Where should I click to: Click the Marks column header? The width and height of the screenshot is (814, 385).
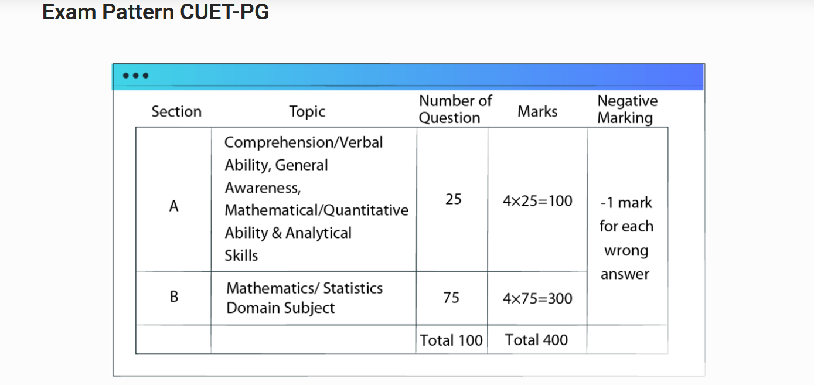(x=537, y=111)
